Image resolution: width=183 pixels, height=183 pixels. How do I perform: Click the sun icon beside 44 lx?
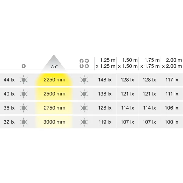coord(23,80)
